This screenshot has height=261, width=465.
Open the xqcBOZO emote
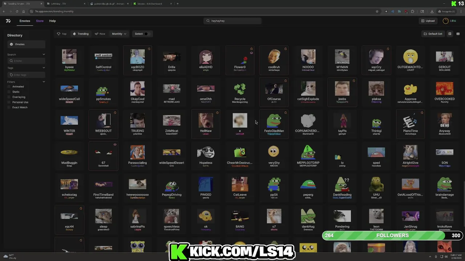click(137, 60)
